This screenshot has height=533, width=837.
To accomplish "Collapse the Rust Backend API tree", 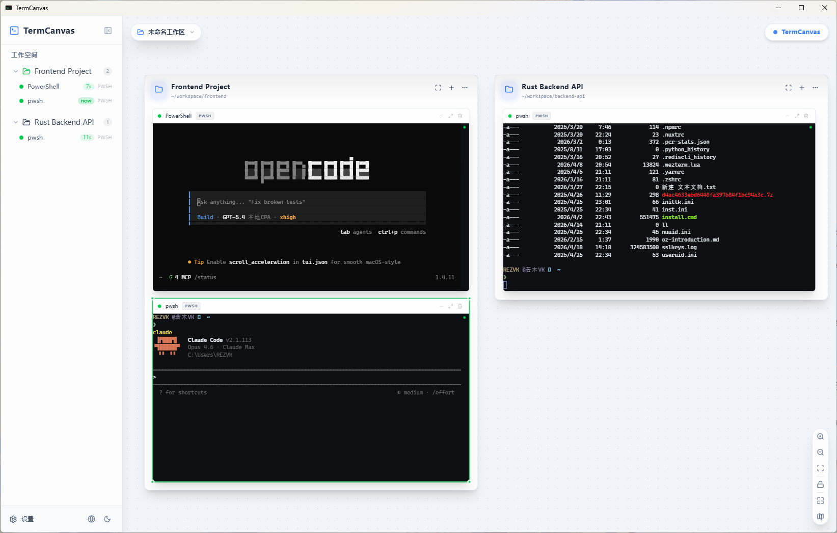I will pyautogui.click(x=15, y=122).
